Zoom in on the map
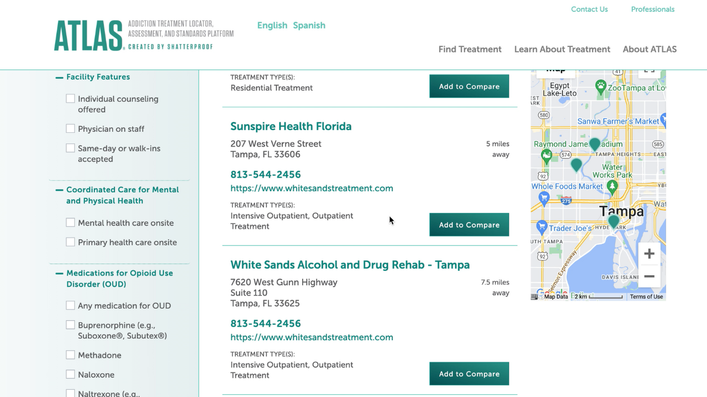The height and width of the screenshot is (397, 707). point(649,253)
